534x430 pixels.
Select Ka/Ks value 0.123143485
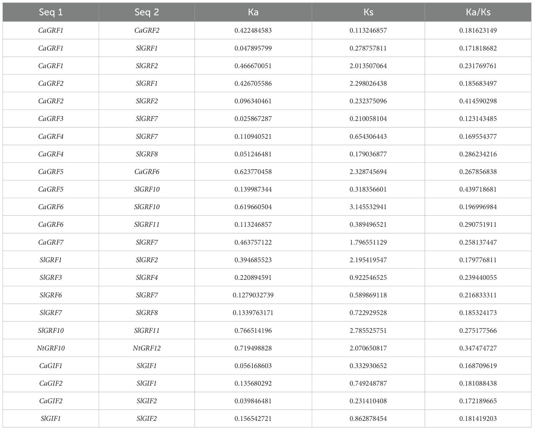point(478,119)
